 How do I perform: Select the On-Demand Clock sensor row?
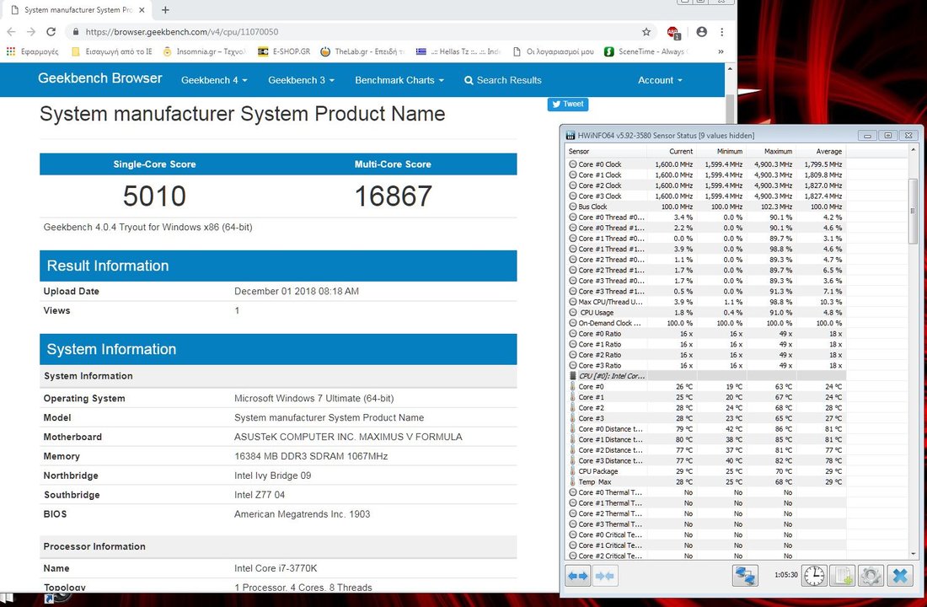coord(706,323)
